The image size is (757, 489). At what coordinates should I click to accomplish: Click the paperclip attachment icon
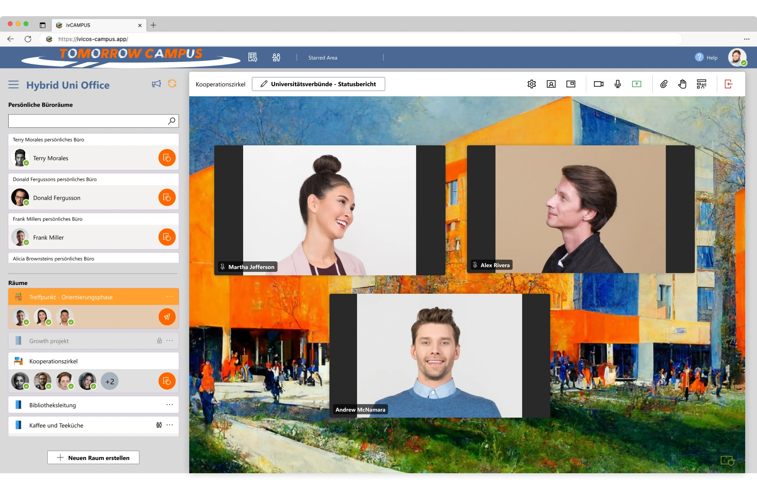click(x=664, y=84)
